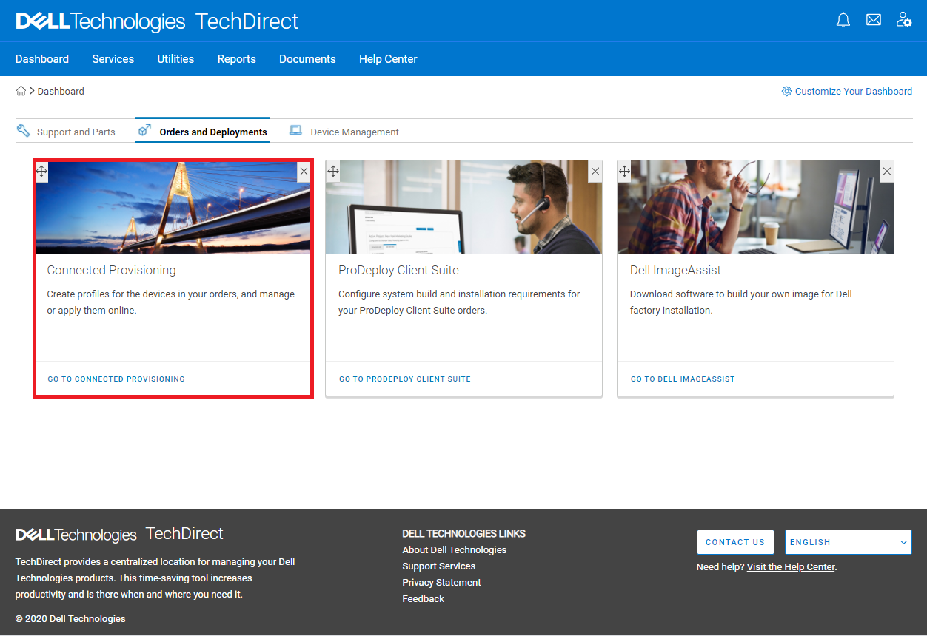Viewport: 927px width, 636px height.
Task: Open the notifications bell icon
Action: tap(843, 20)
